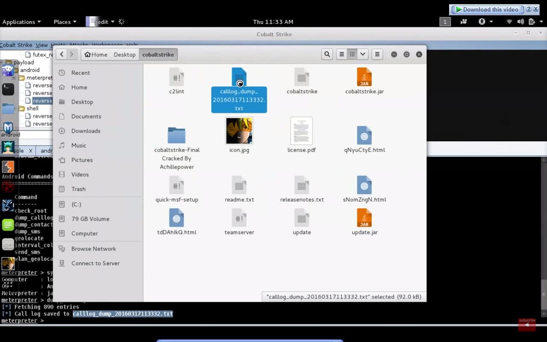Screen dimensions: 547x342
Task: Open Browse Network in the sidebar
Action: [x=98, y=249]
